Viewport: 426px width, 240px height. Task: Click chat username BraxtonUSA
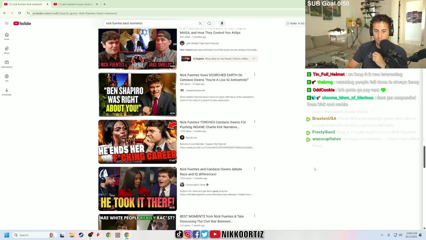[324, 118]
